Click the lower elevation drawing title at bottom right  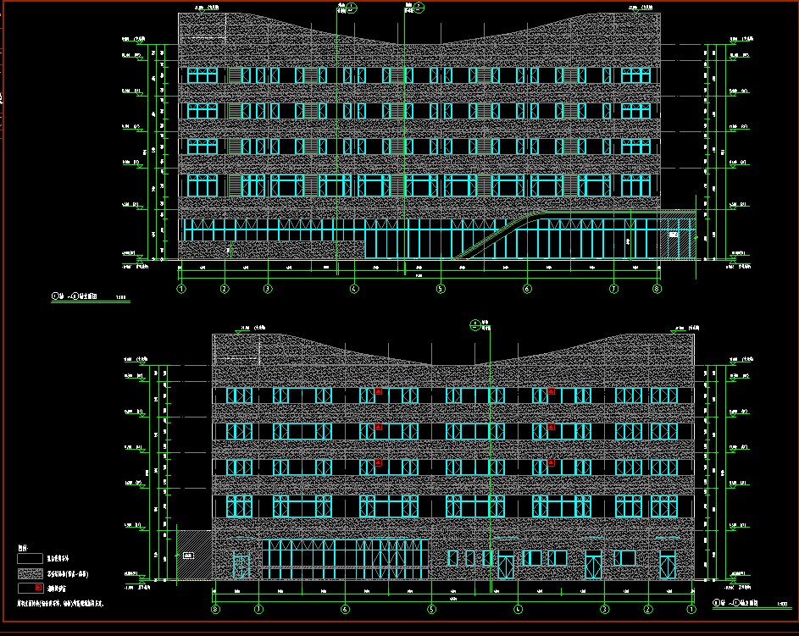point(746,604)
